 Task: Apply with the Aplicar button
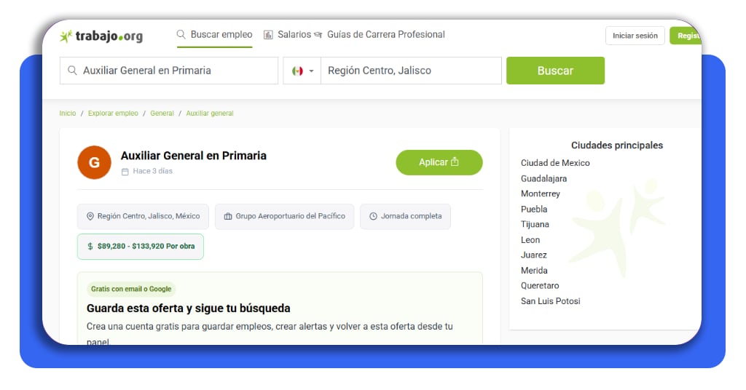coord(439,162)
